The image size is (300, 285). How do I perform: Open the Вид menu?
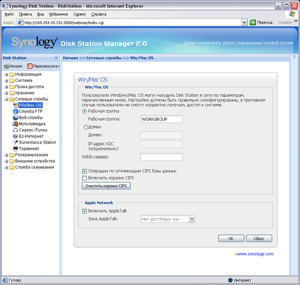(40, 14)
